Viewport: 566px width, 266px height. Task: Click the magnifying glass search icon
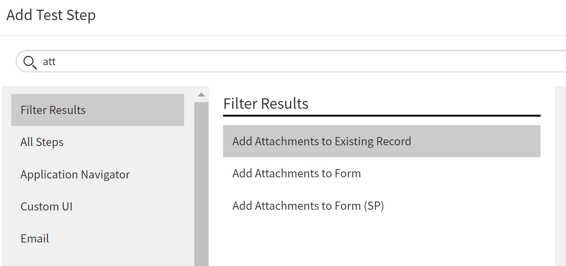(30, 62)
